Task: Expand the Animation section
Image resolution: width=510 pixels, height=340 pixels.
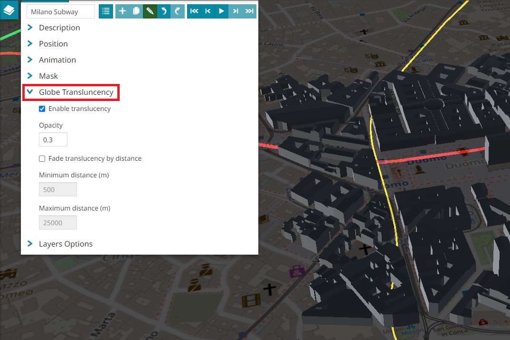Action: click(x=57, y=60)
